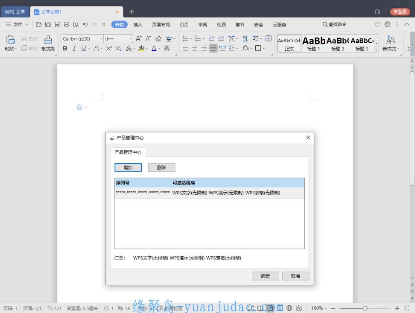Viewport: 415px width, 313px height.
Task: Expand the borders dropdown arrow
Action: tap(263, 48)
